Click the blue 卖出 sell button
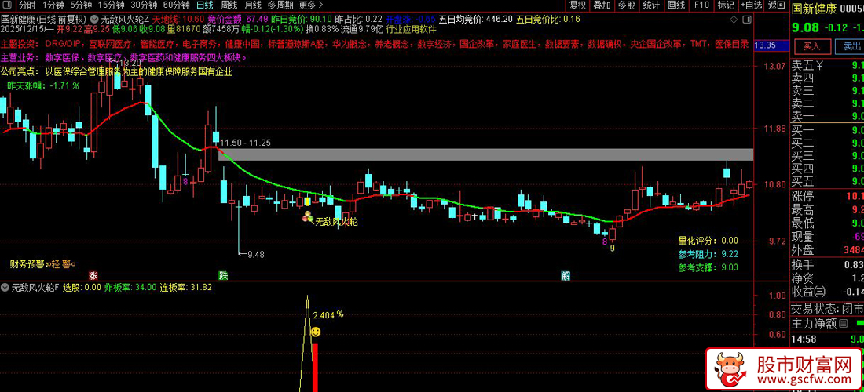This screenshot has width=864, height=392. pyautogui.click(x=851, y=45)
